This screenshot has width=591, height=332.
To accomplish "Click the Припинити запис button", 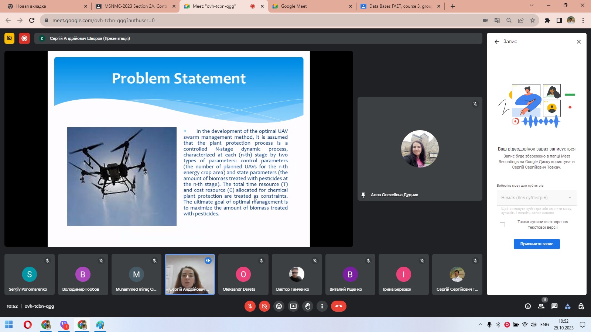I will pos(537,244).
